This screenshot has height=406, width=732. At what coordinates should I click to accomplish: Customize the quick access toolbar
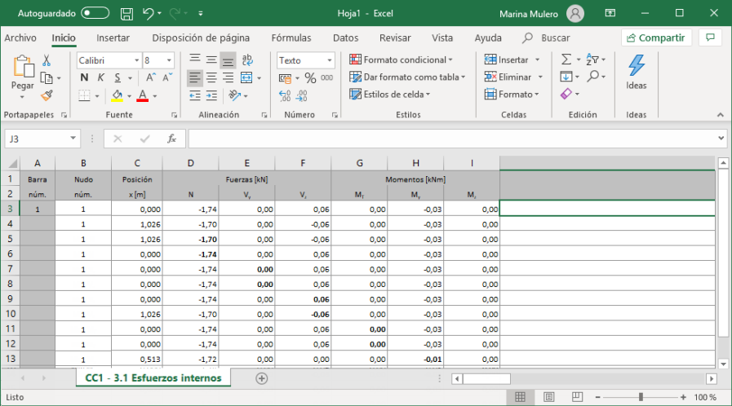point(200,14)
